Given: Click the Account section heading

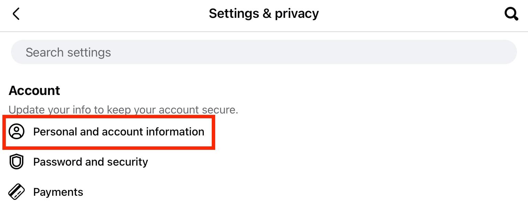Looking at the screenshot, I should click(34, 91).
